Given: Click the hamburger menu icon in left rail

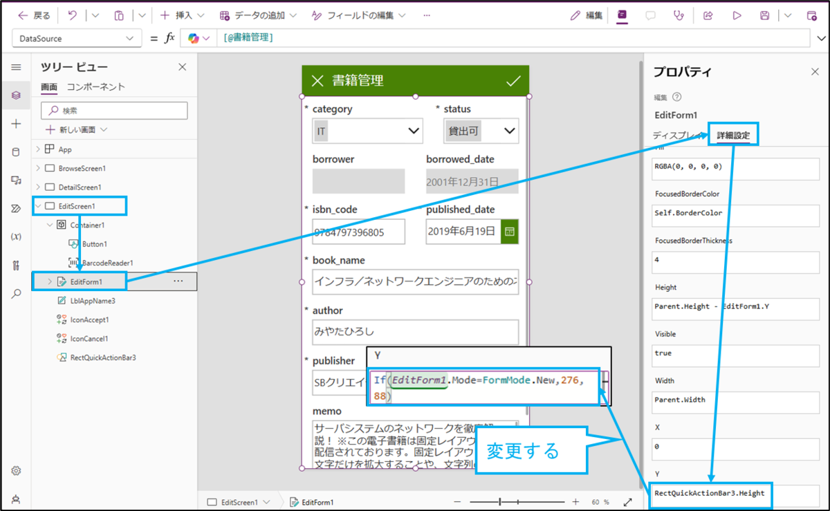Looking at the screenshot, I should coord(16,67).
